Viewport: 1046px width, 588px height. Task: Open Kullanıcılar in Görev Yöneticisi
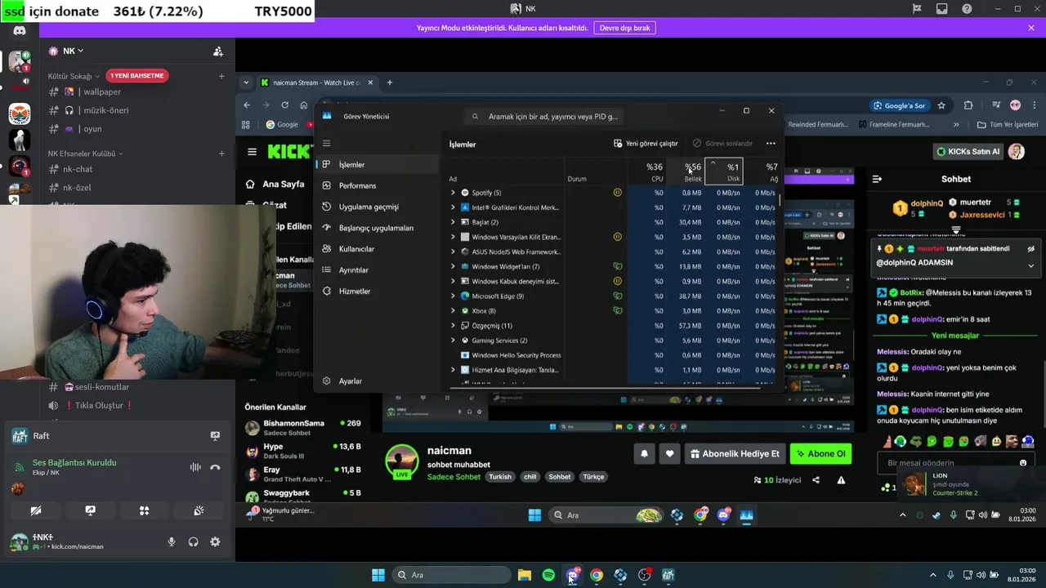click(x=378, y=249)
